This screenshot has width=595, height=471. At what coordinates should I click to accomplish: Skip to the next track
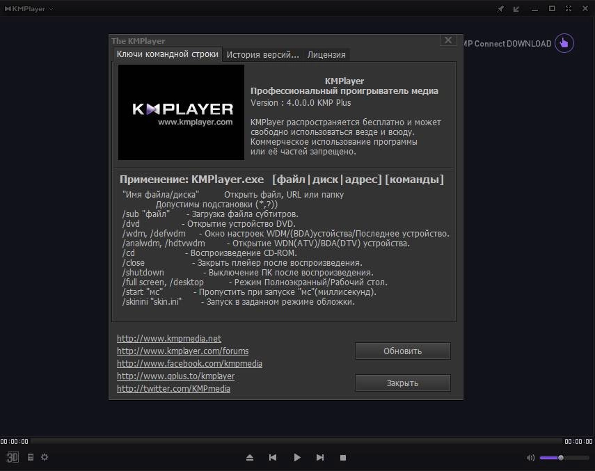pos(320,457)
